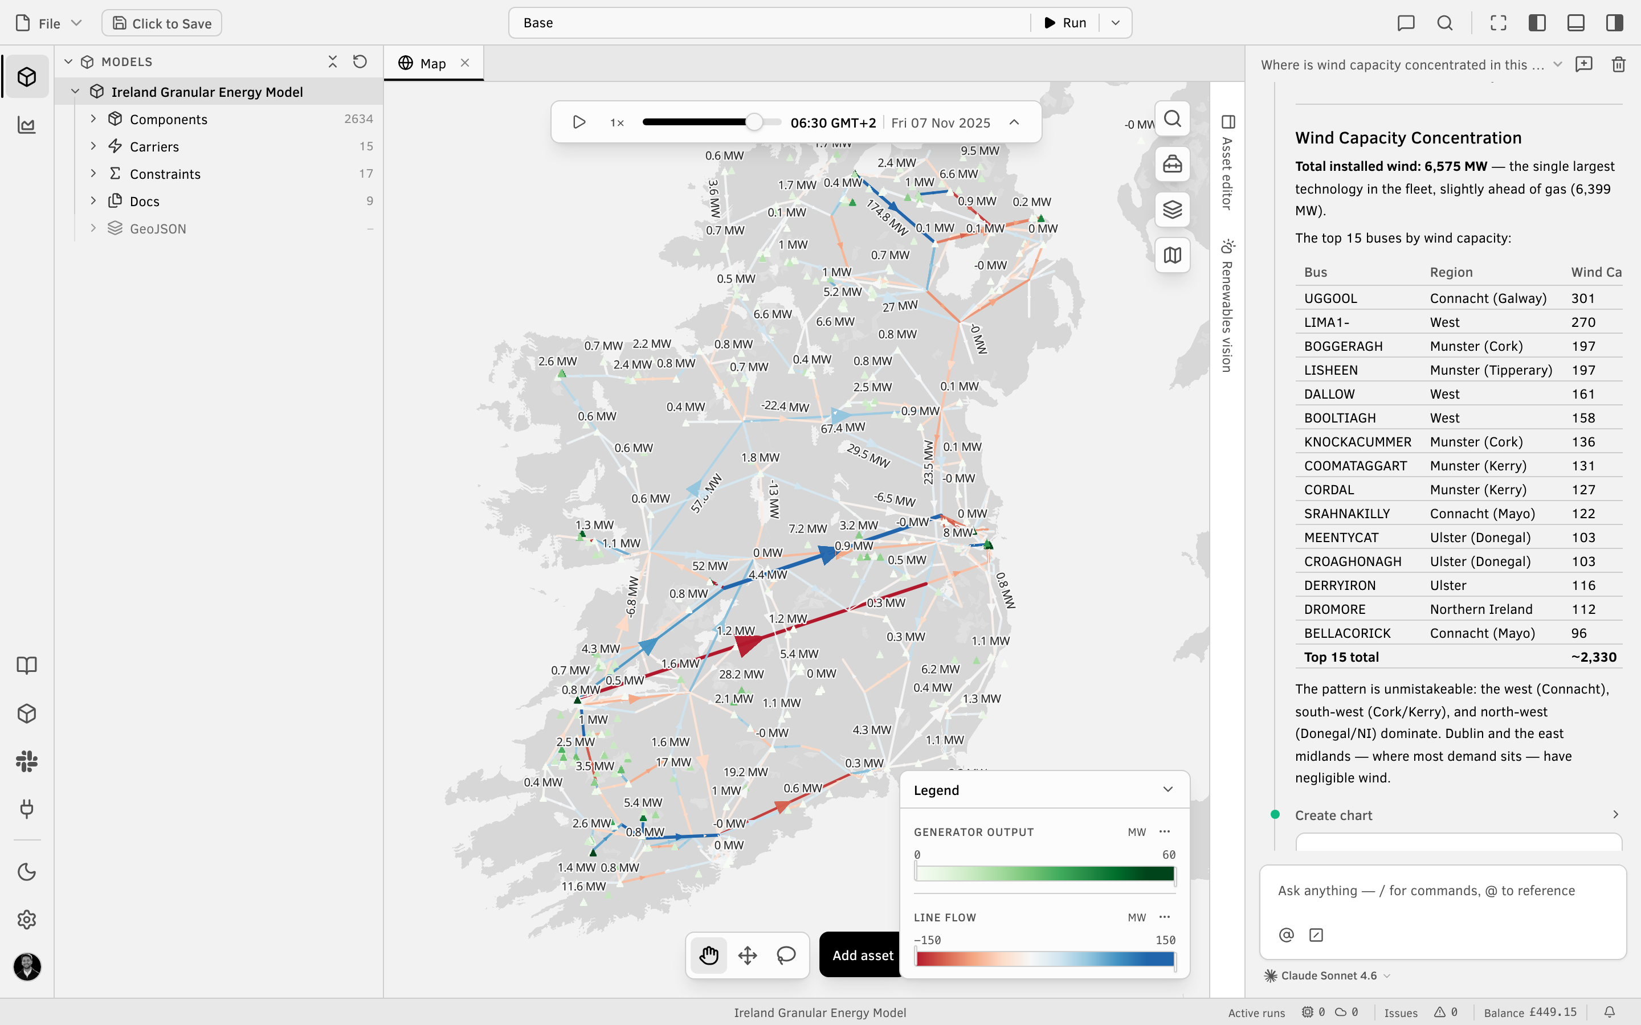The width and height of the screenshot is (1641, 1025).
Task: Start a new chat icon
Action: 1584,64
